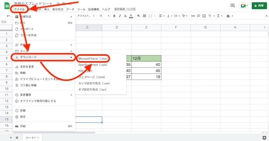Open comment history icon

[232, 6]
